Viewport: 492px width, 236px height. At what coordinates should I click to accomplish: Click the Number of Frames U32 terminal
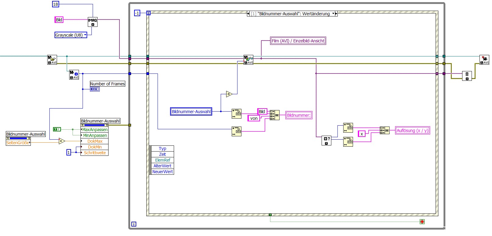[x=95, y=89]
